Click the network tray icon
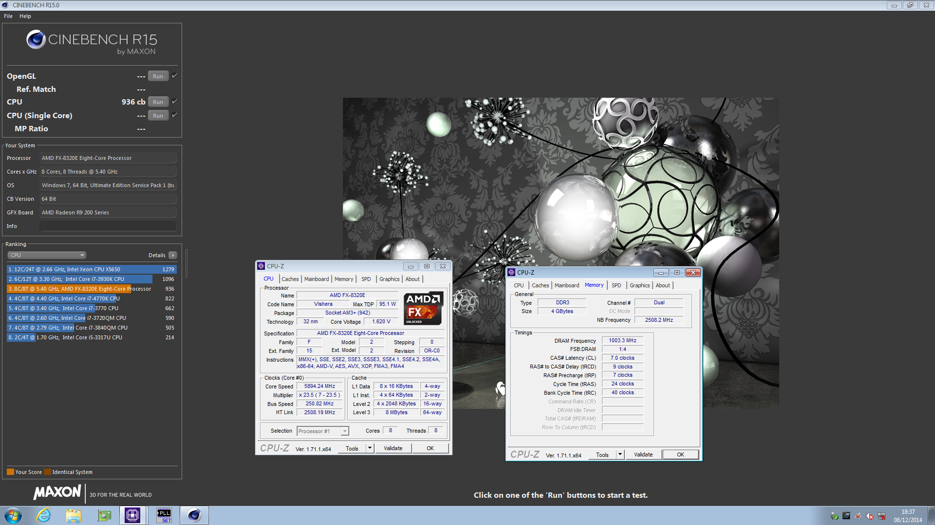935x525 pixels. coord(881,516)
